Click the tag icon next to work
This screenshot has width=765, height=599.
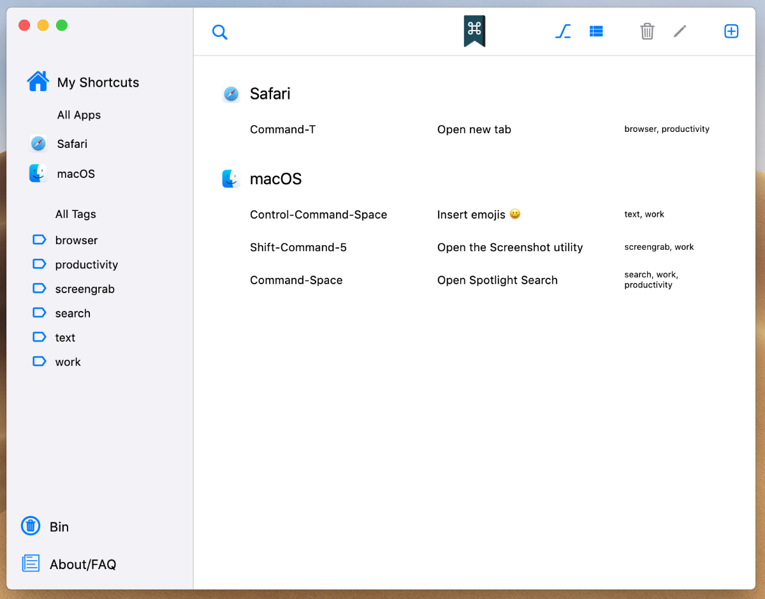(x=39, y=361)
